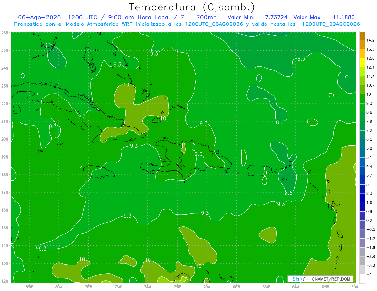Image resolution: width=377 pixels, height=291 pixels.
Task: Click the "74W" longitude label
Action: tap(147, 286)
